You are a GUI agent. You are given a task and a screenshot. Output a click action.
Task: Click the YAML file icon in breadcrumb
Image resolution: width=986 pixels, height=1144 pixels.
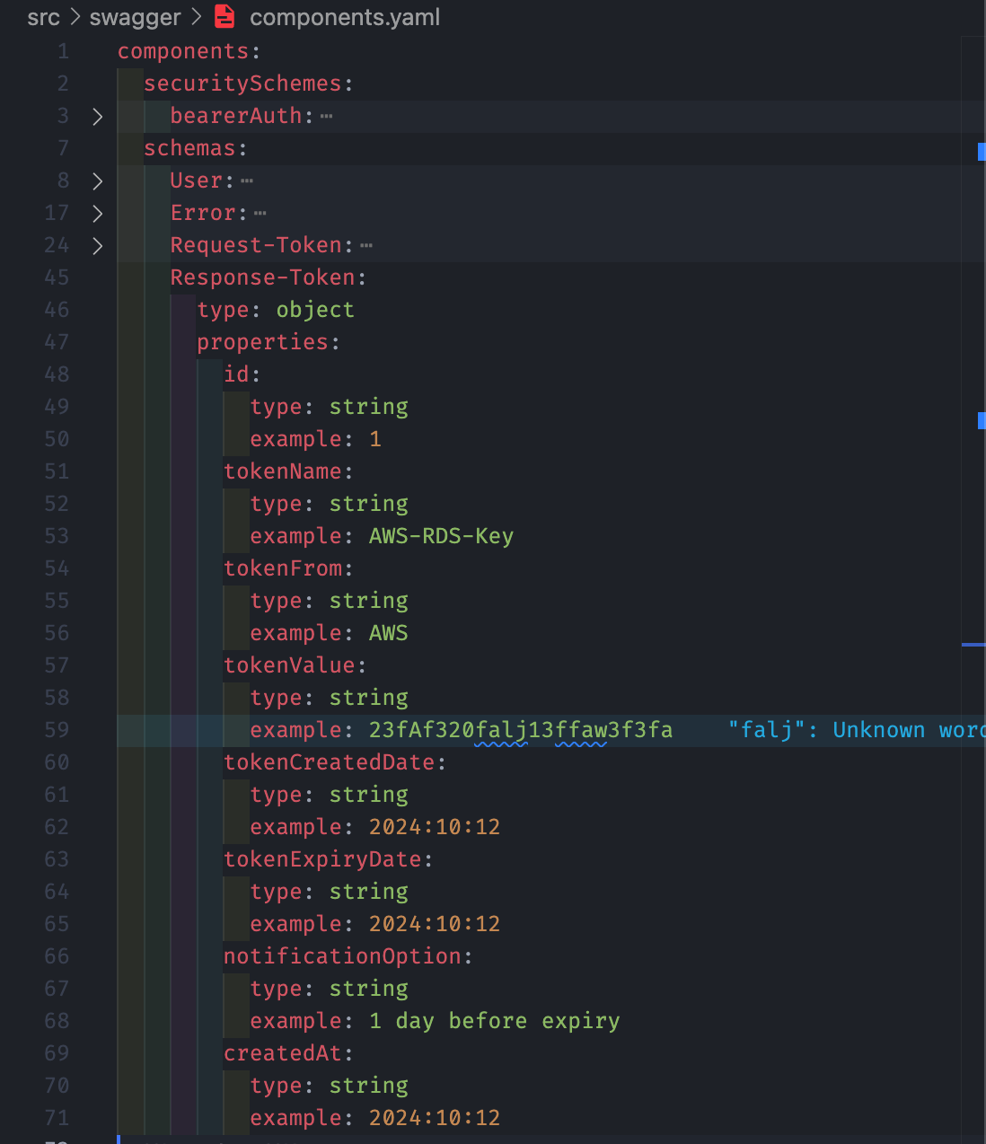point(224,17)
